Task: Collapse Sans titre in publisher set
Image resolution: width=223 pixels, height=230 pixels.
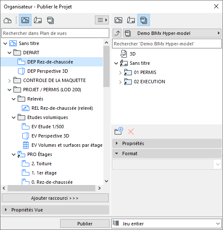Action: (116, 63)
